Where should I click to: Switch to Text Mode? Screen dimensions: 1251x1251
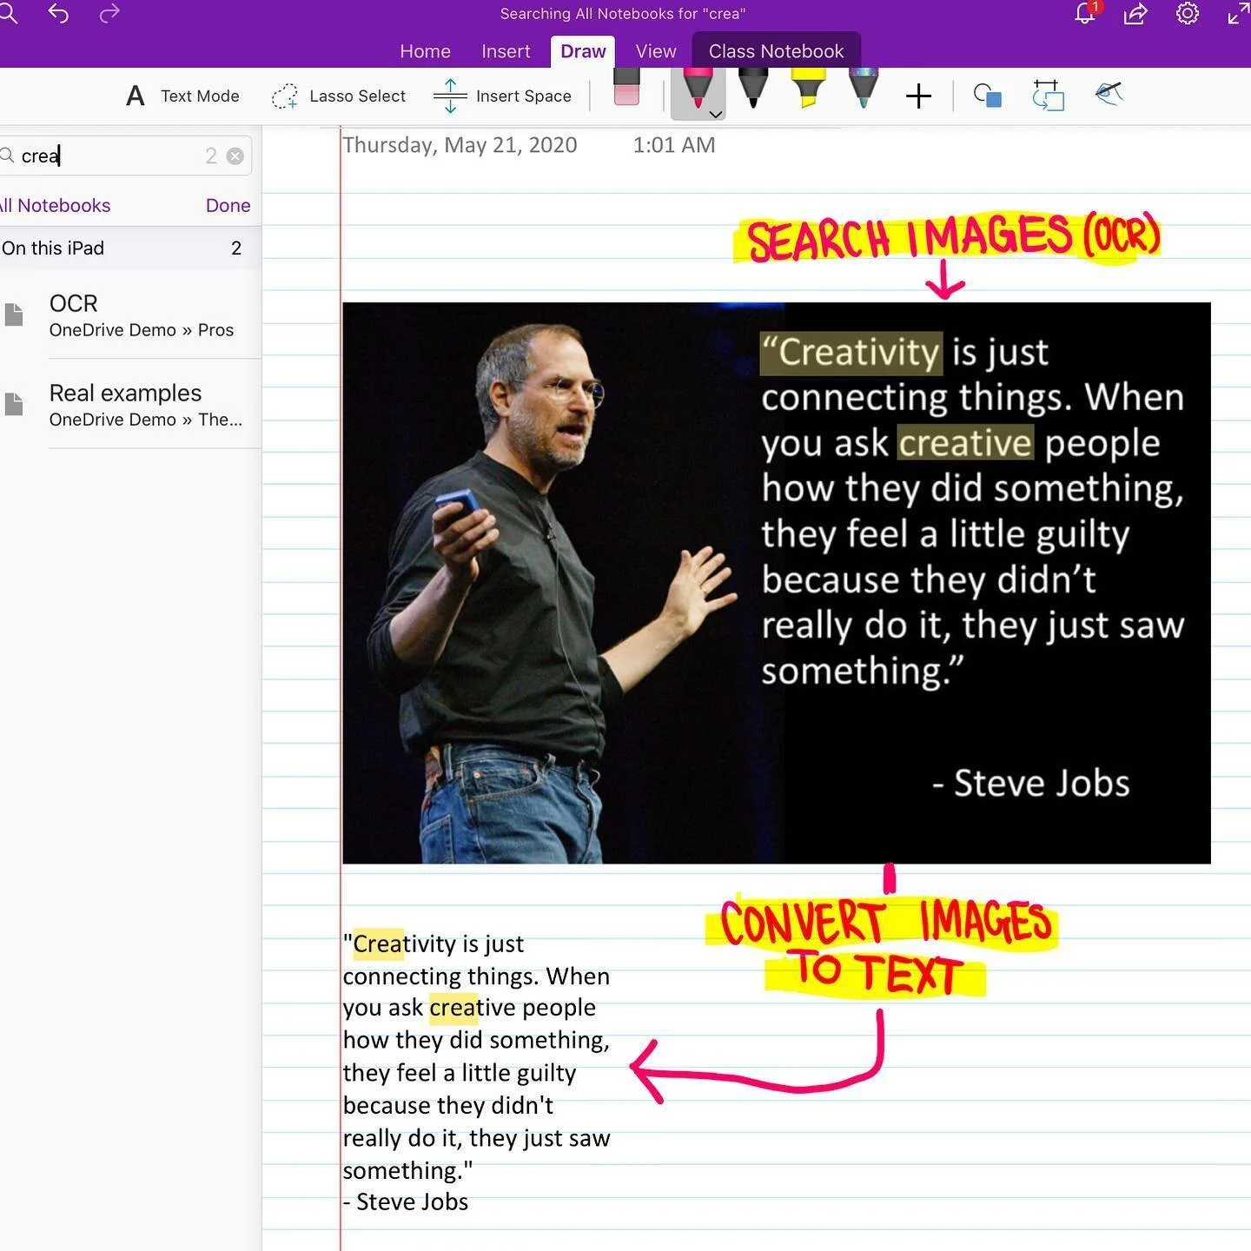point(182,96)
